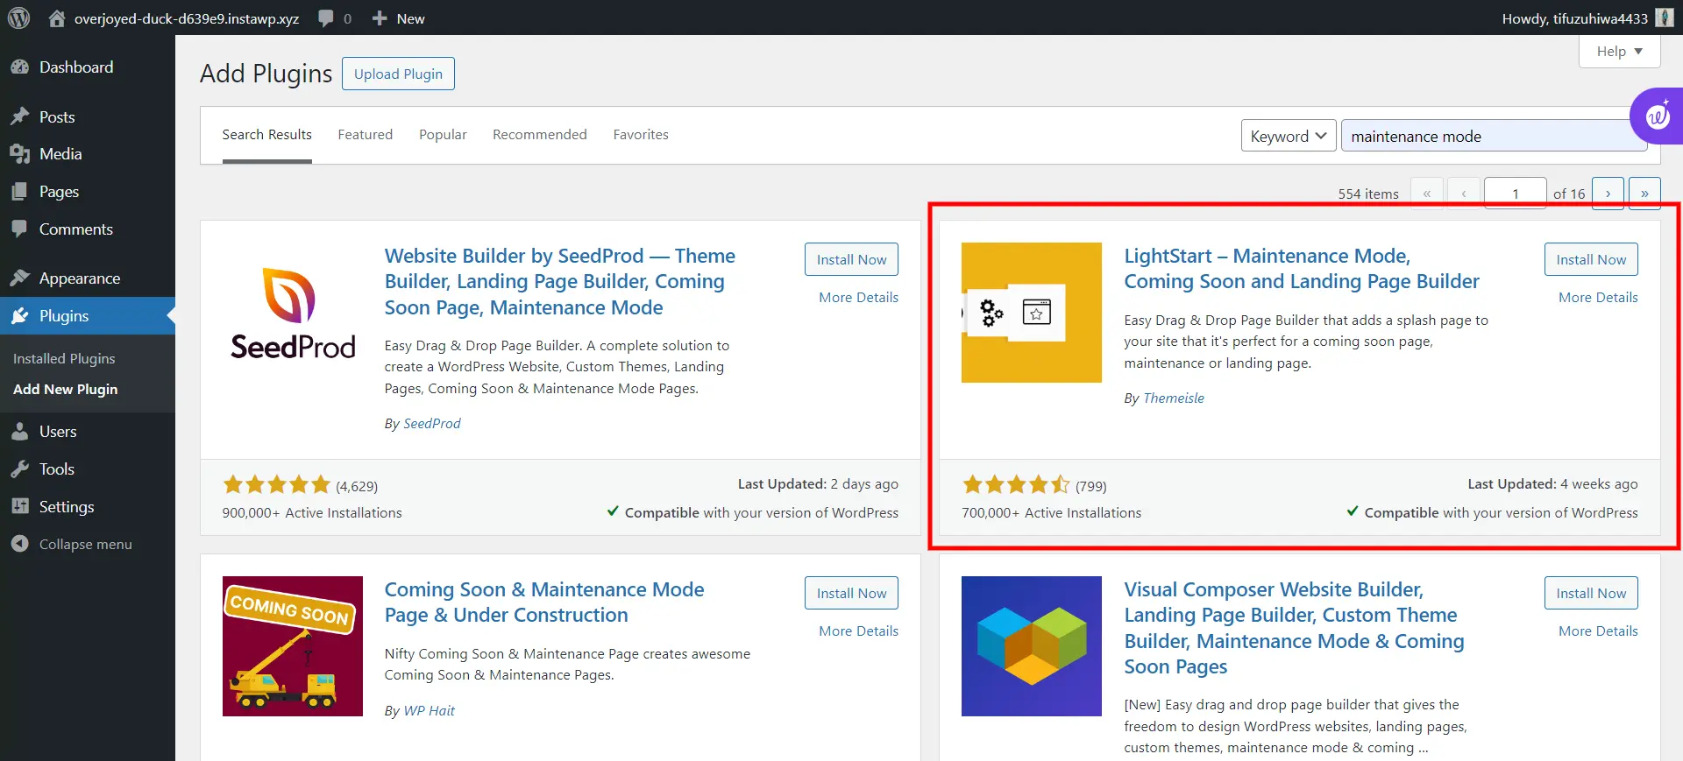Click the Users person icon

click(19, 431)
